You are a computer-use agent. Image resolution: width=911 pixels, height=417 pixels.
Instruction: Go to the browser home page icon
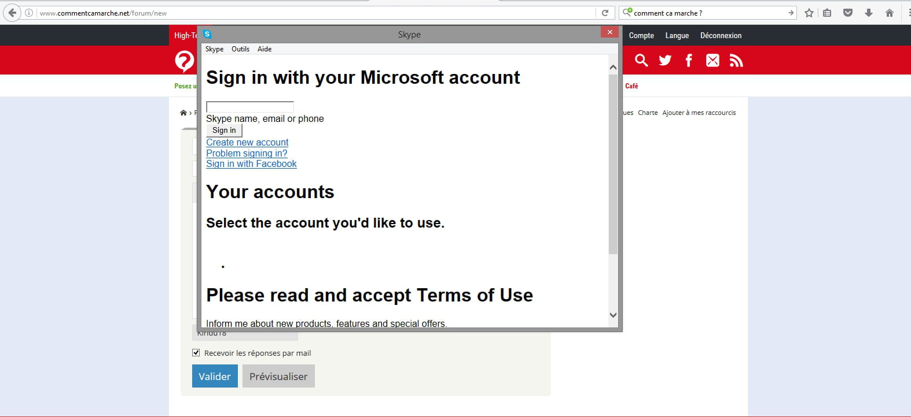tap(890, 13)
